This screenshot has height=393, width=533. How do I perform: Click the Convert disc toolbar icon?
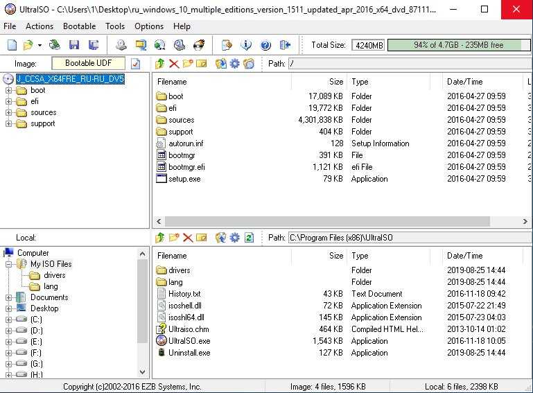160,45
